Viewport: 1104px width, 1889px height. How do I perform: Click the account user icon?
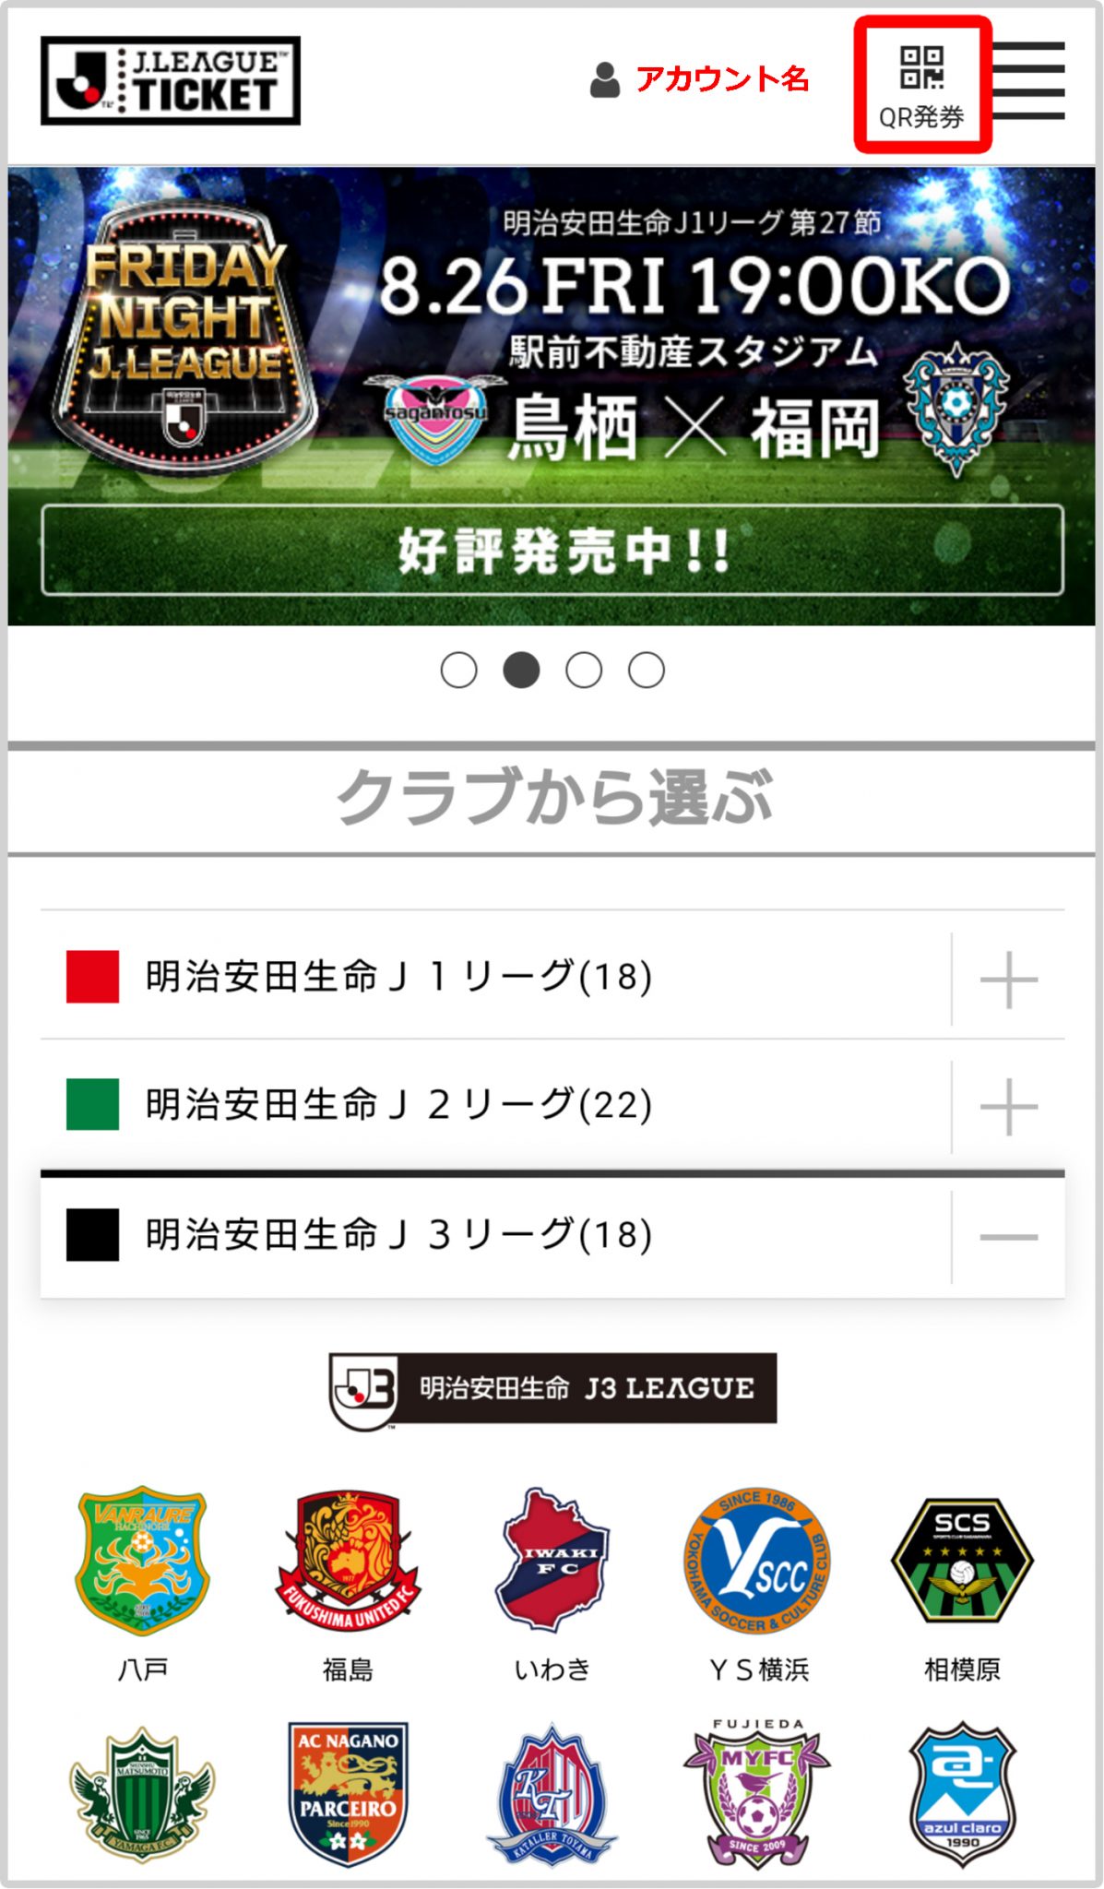tap(605, 80)
